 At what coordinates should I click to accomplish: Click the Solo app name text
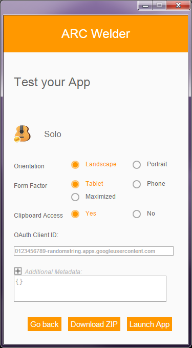53,134
